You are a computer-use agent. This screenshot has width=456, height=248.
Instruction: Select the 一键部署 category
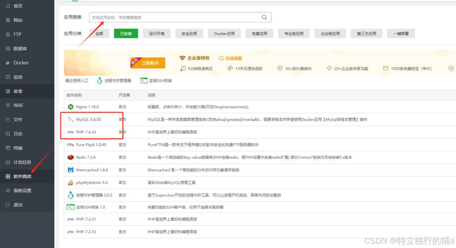[x=401, y=34]
